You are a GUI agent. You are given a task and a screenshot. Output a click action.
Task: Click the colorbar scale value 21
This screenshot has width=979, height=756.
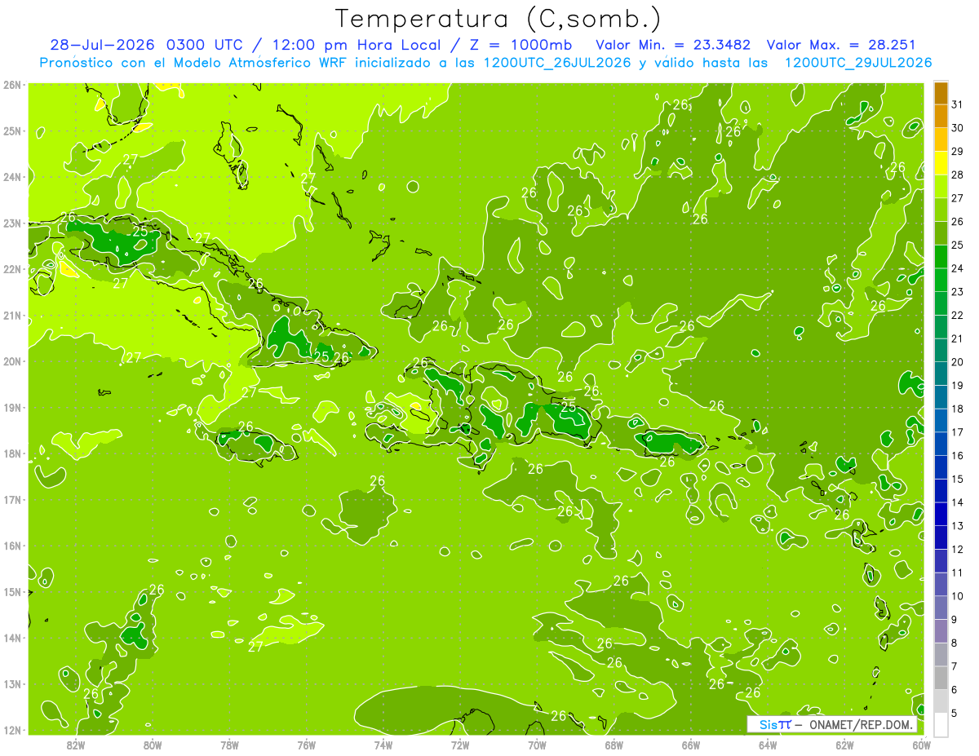tap(958, 338)
